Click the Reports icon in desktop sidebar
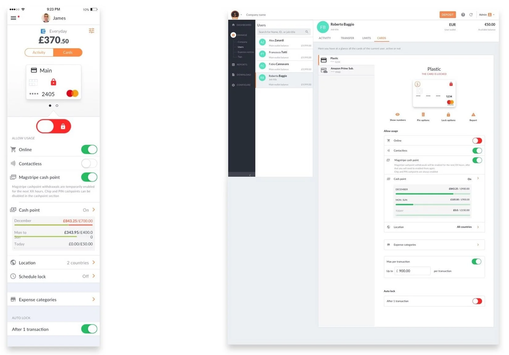The image size is (509, 355). coord(233,65)
